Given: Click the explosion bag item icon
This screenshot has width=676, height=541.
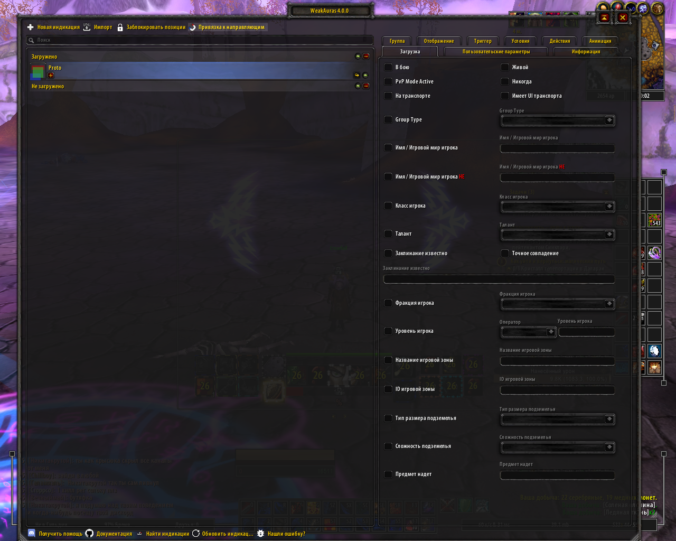Looking at the screenshot, I should (655, 367).
